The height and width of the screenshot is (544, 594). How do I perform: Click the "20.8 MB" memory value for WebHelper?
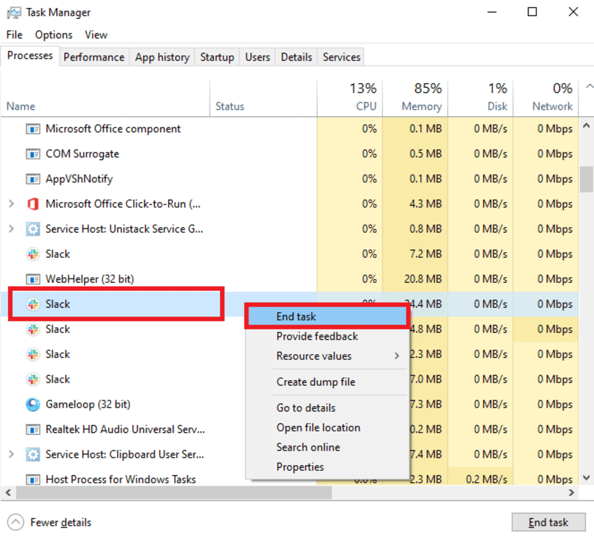tap(423, 279)
